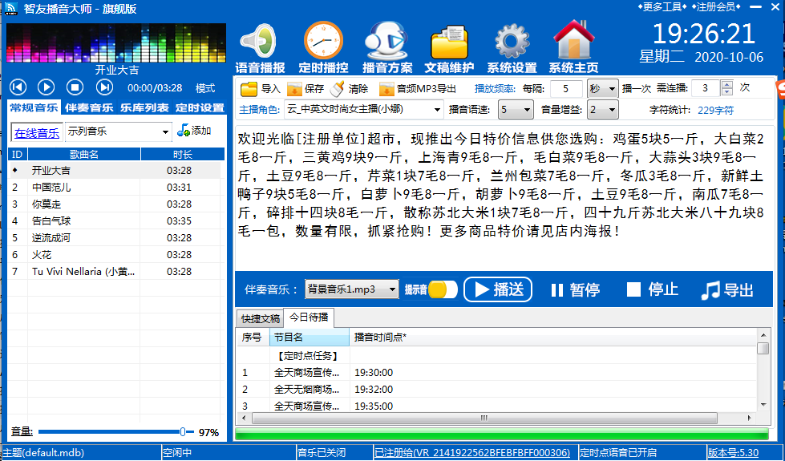Click the 在线音乐 link
Viewport: 785px width, 461px height.
click(37, 132)
